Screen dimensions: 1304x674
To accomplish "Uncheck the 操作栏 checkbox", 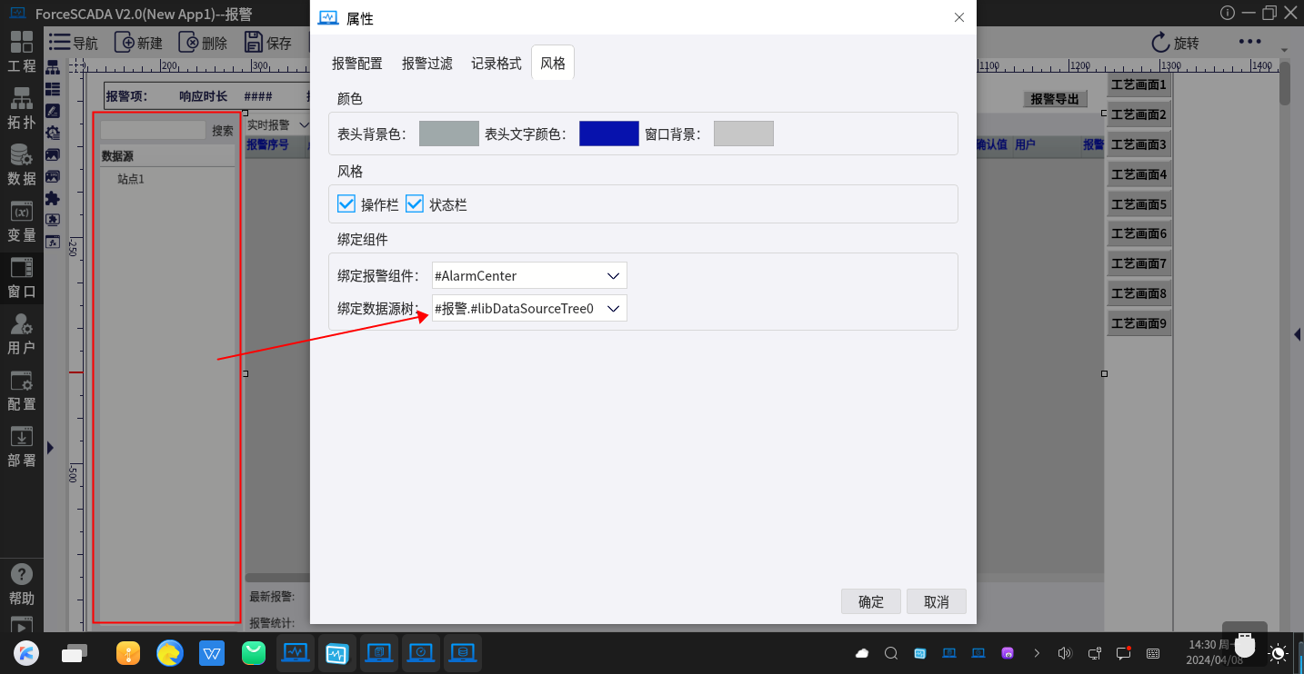I will click(346, 204).
